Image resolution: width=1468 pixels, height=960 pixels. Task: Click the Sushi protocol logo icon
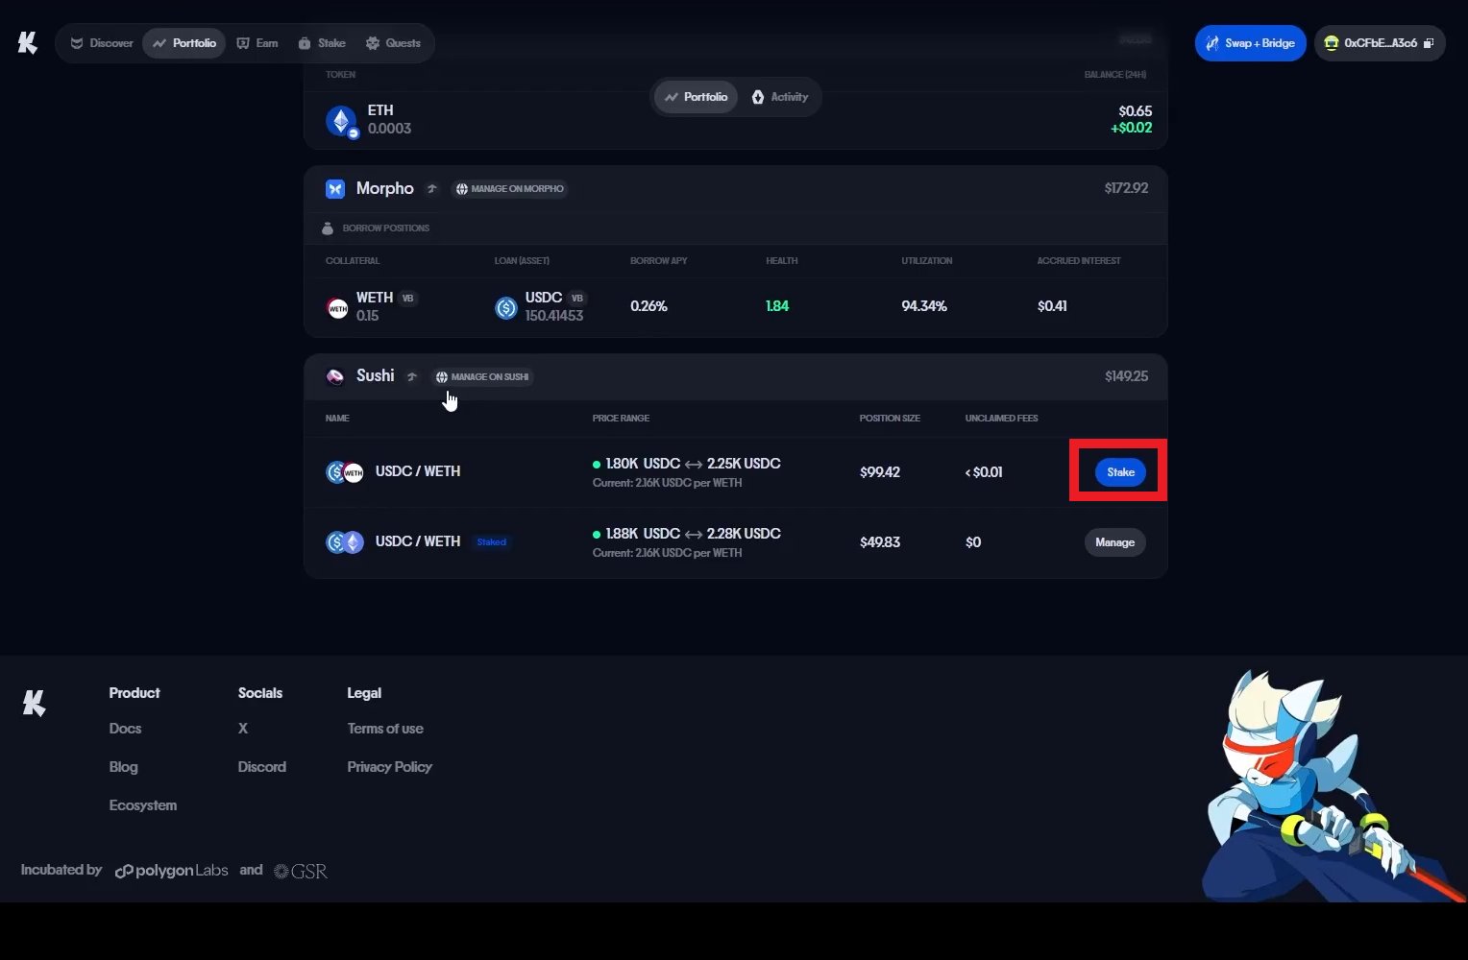tap(335, 376)
